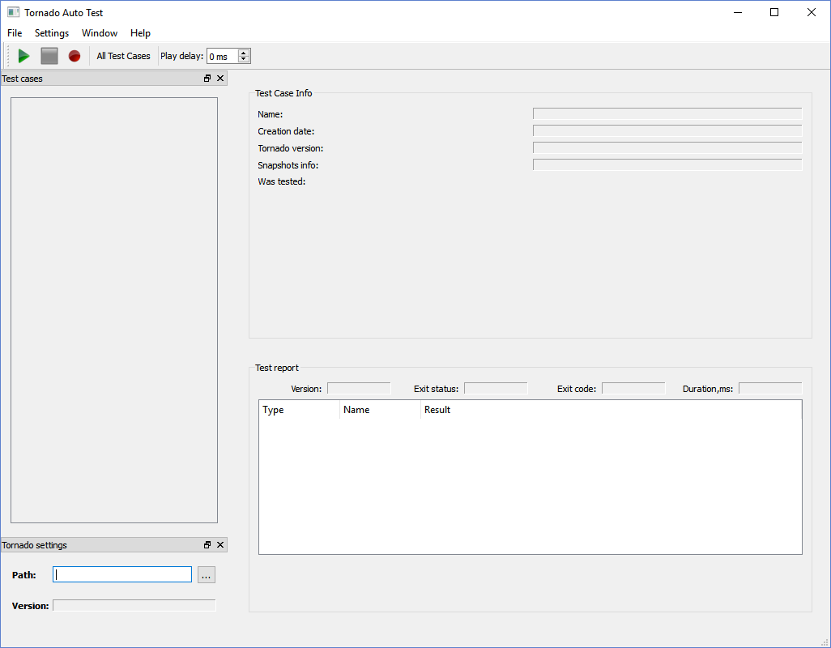This screenshot has width=831, height=648.
Task: Click the Name column header in report table
Action: 380,410
